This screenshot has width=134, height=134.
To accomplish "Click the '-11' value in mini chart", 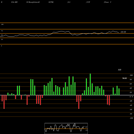I will pos(86,130).
